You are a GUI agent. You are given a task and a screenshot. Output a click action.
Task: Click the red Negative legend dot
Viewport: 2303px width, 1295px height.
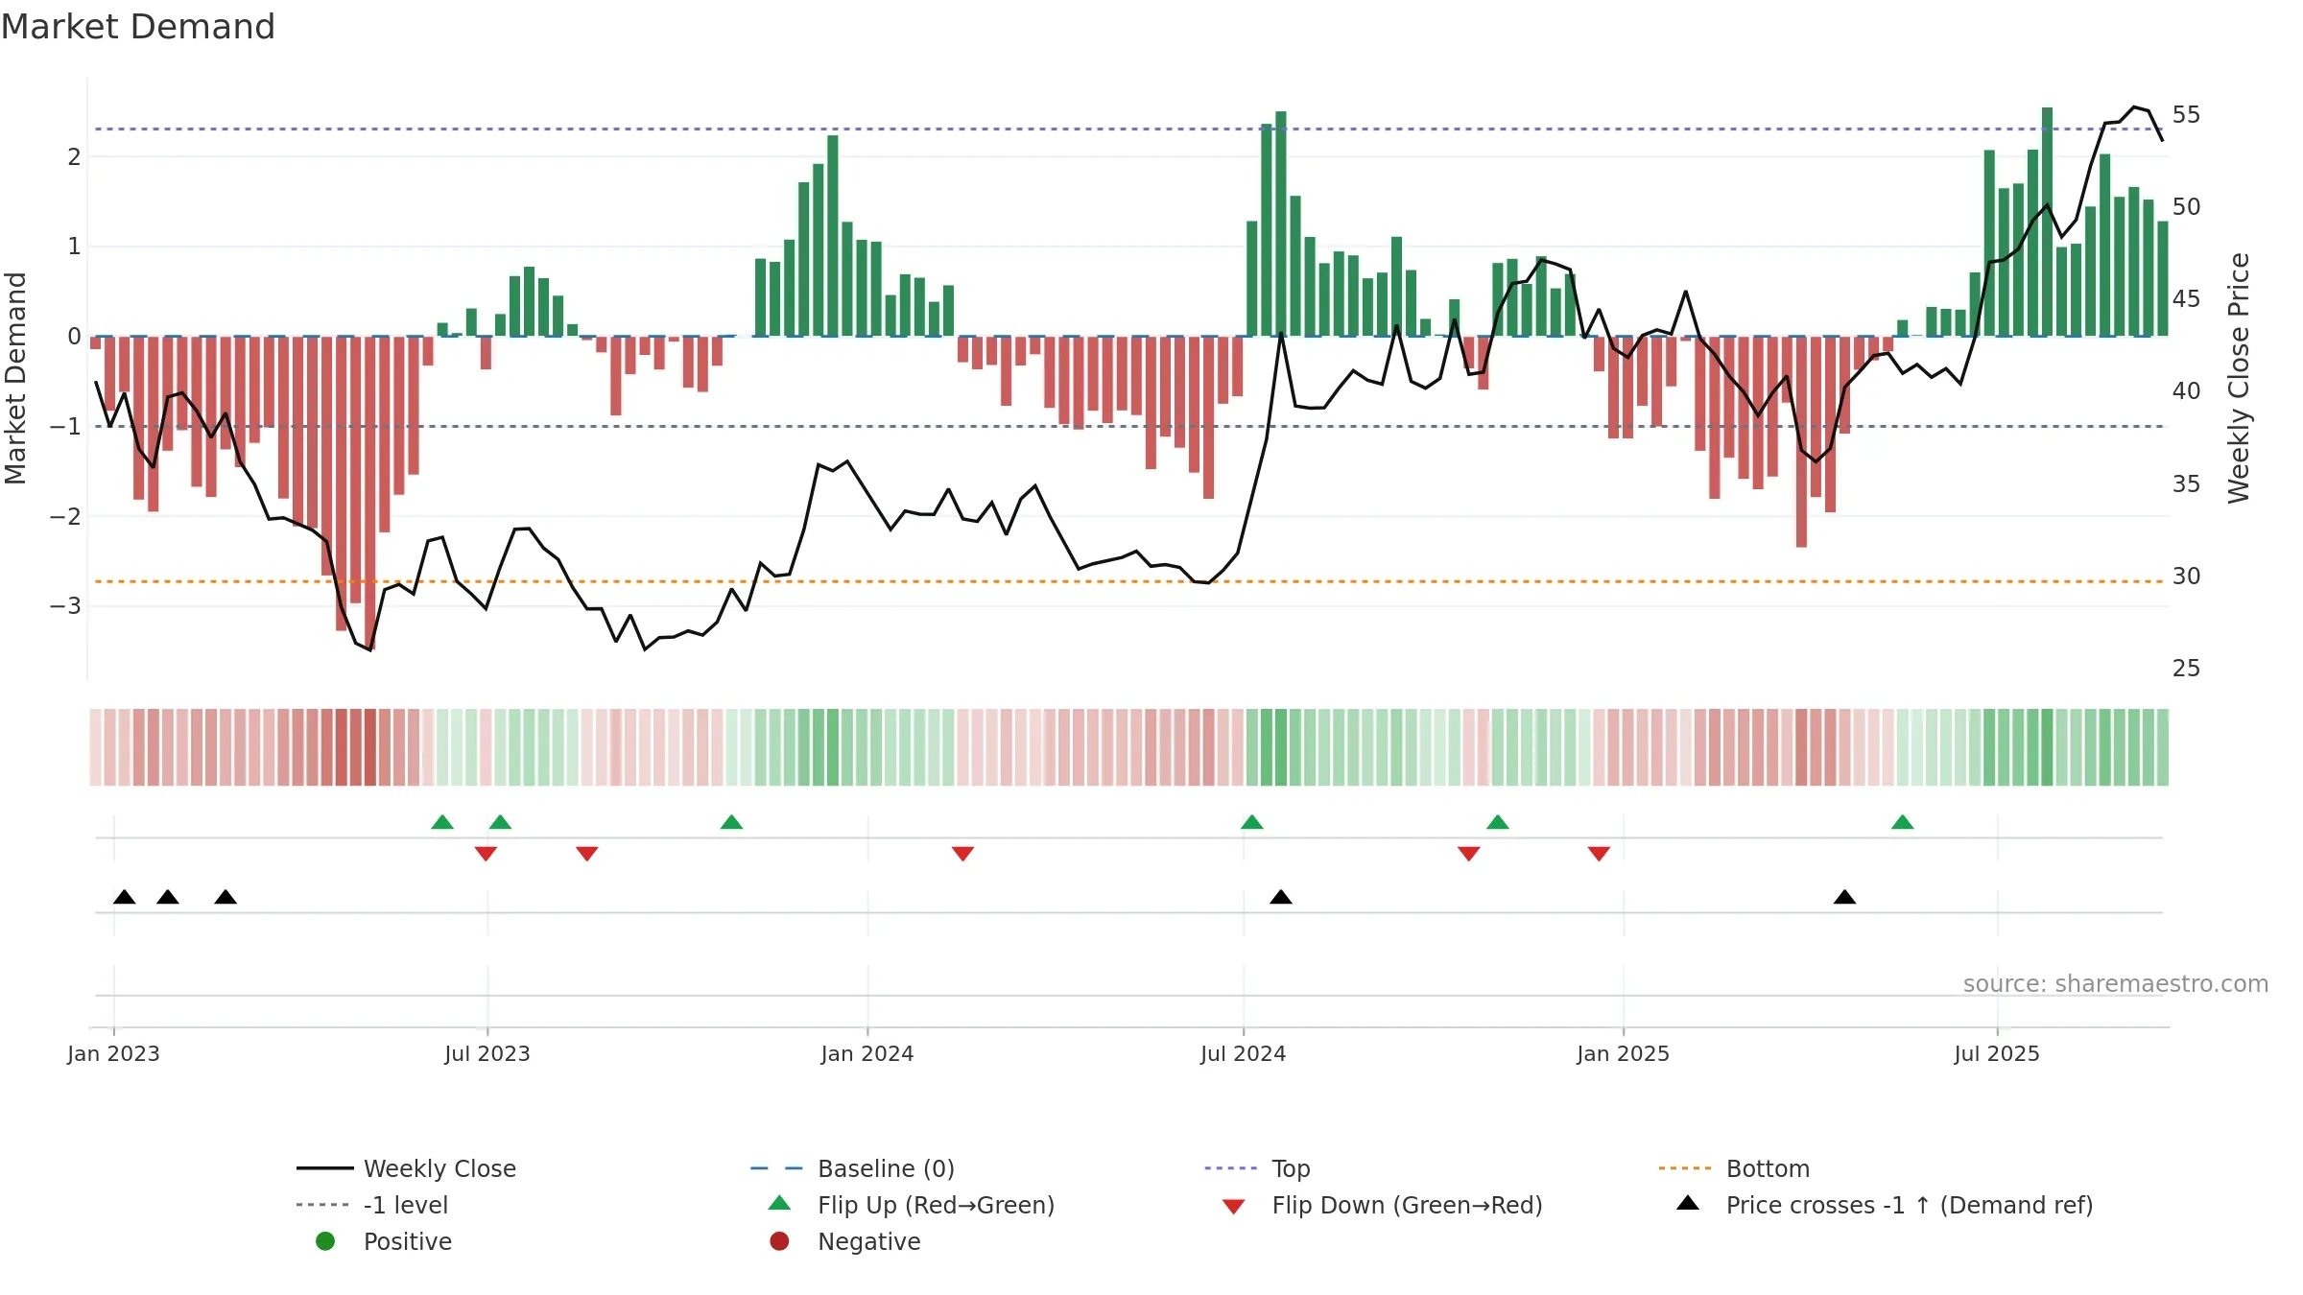point(779,1241)
